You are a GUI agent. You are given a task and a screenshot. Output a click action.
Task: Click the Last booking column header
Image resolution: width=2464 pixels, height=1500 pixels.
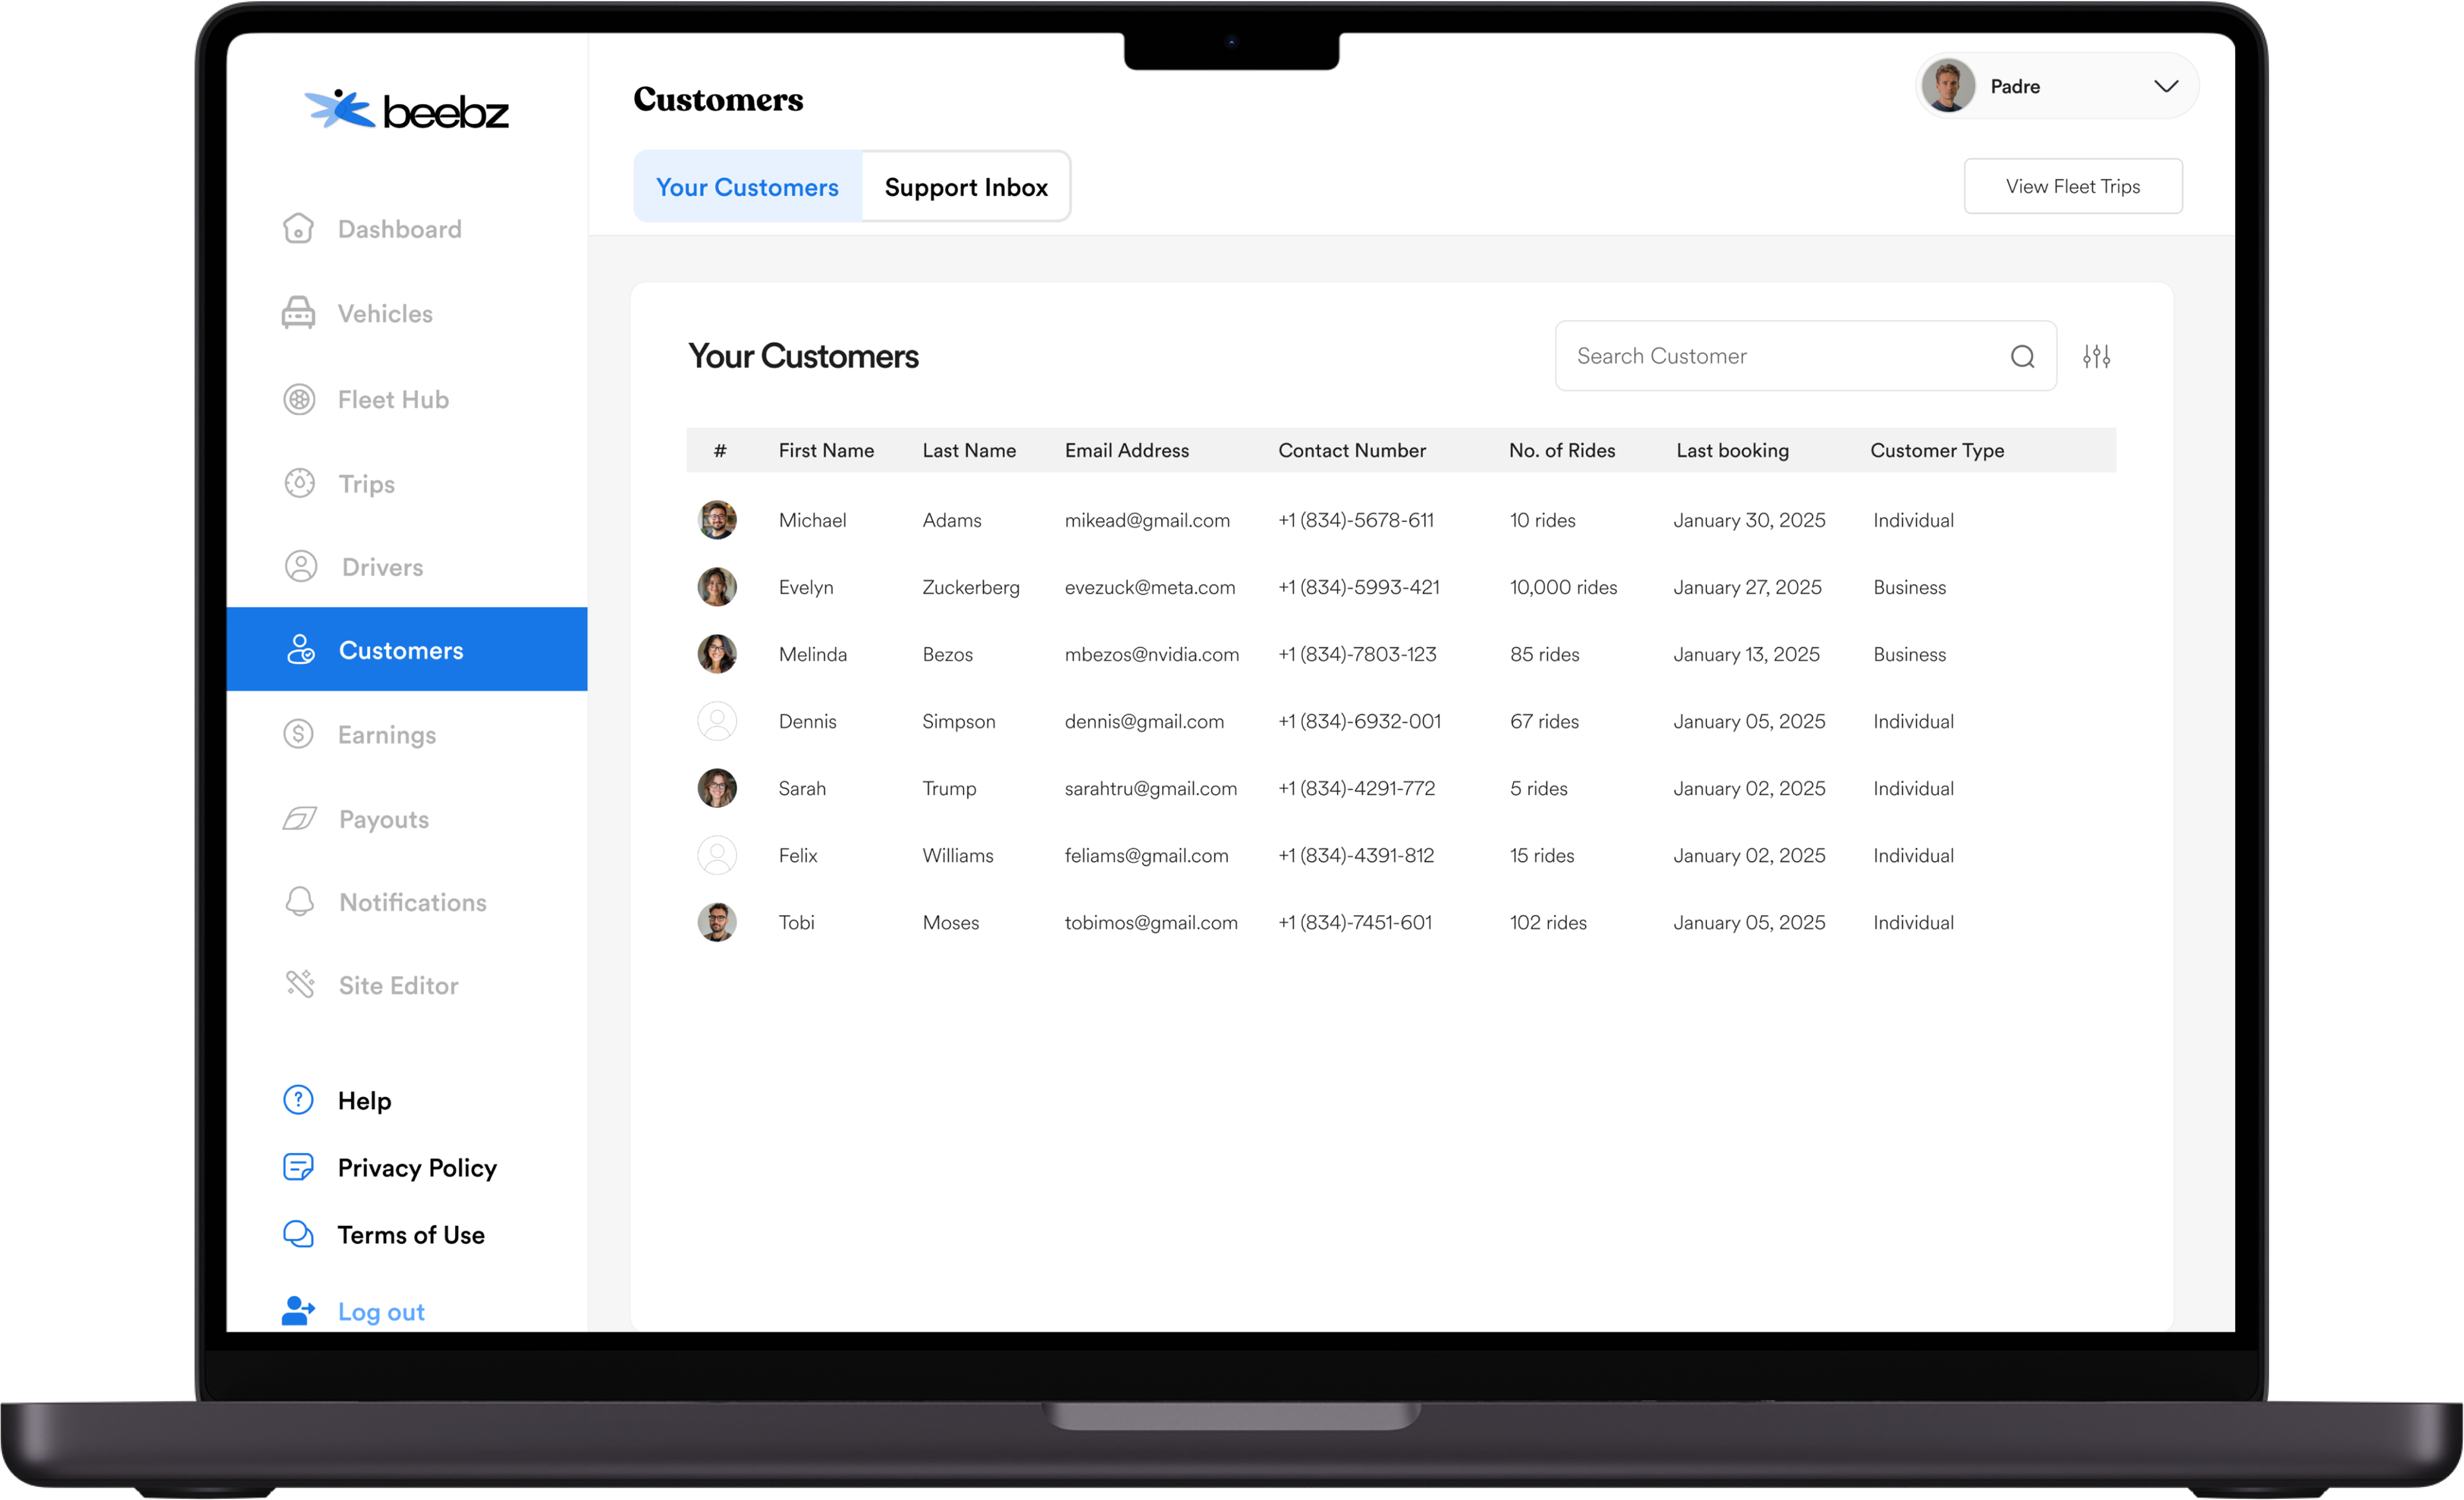(1732, 450)
